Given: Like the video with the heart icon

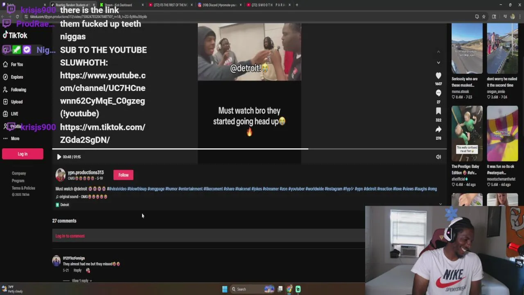Looking at the screenshot, I should coord(438,75).
